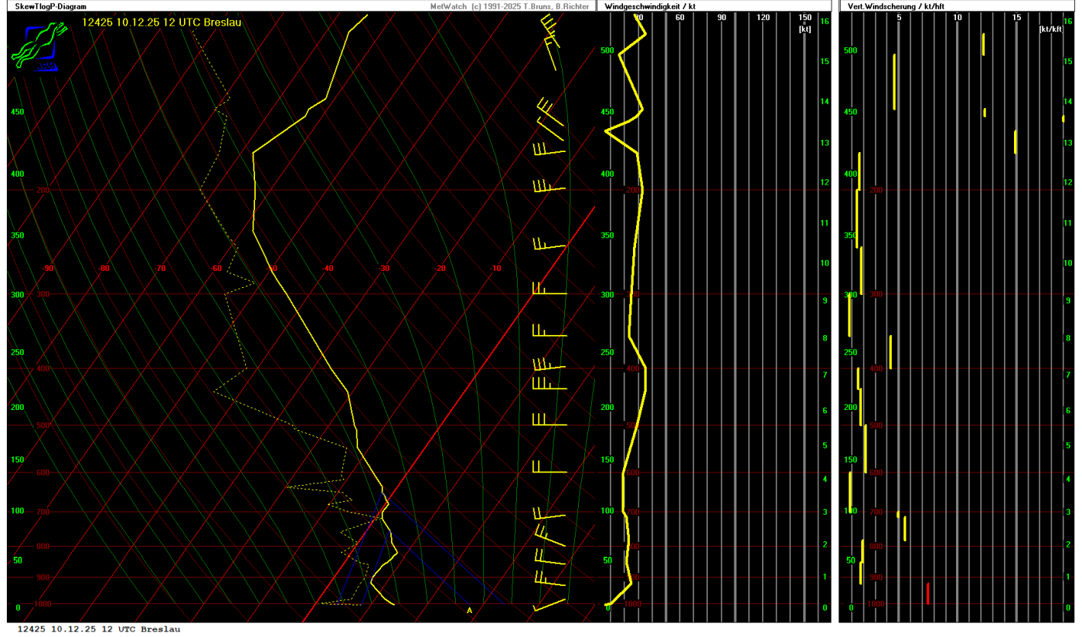Image resolution: width=1082 pixels, height=637 pixels.
Task: Click the '-90' red isotherm label
Action: coord(48,269)
